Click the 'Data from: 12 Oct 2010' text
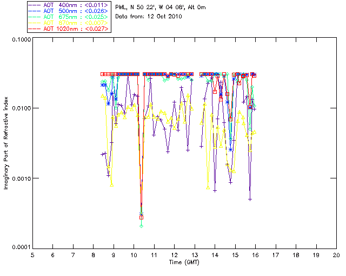This screenshot has height=276, width=346. [x=149, y=16]
